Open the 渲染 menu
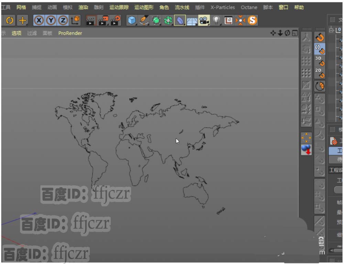The width and height of the screenshot is (344, 264). click(83, 7)
